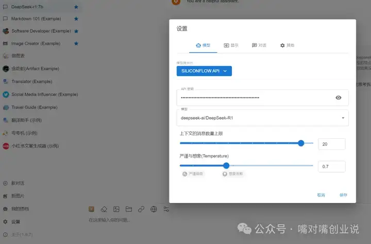The image size is (371, 244).
Task: Click the attach image icon in toolbar
Action: pos(116,209)
